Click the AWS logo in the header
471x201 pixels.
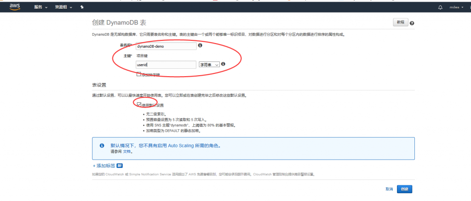point(15,7)
